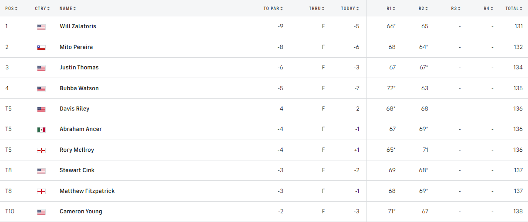Click the Mexico flag beside Abraham Ancer
528x222 pixels.
click(x=41, y=130)
